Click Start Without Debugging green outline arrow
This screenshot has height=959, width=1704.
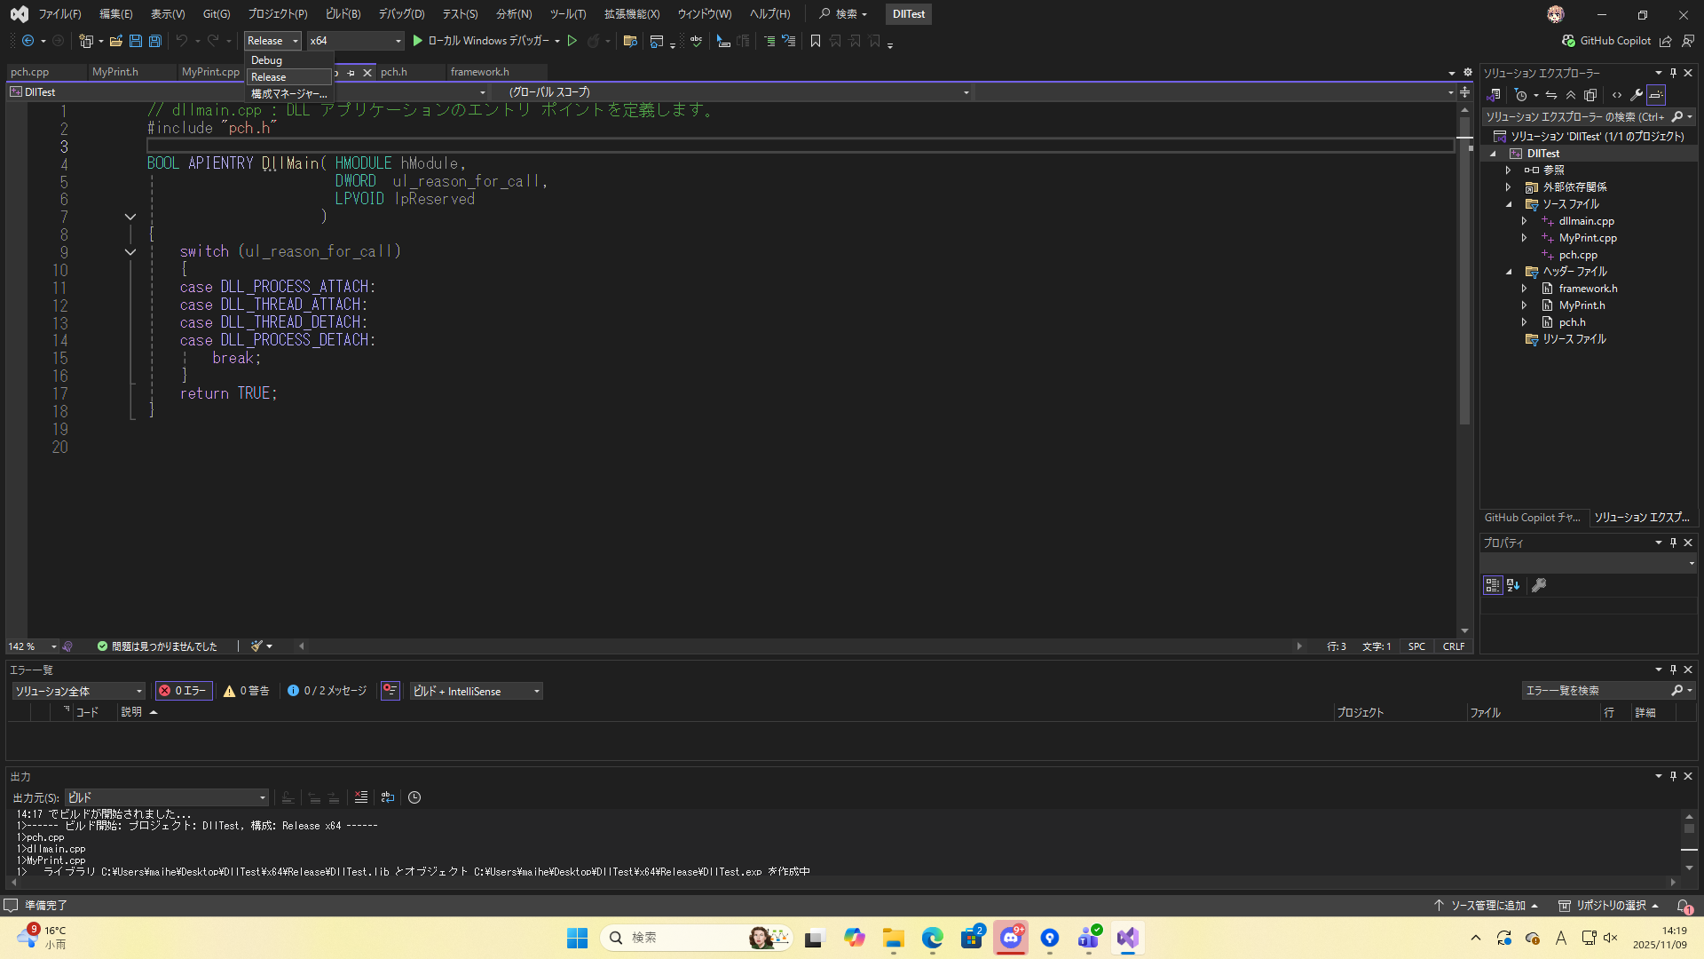(x=572, y=41)
